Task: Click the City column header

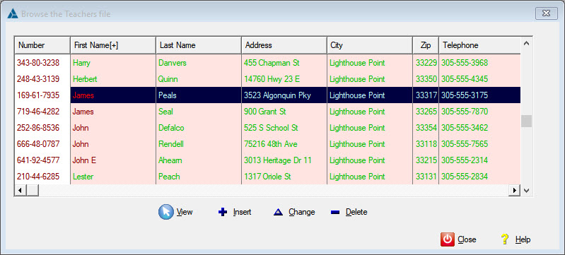Action: pyautogui.click(x=370, y=45)
